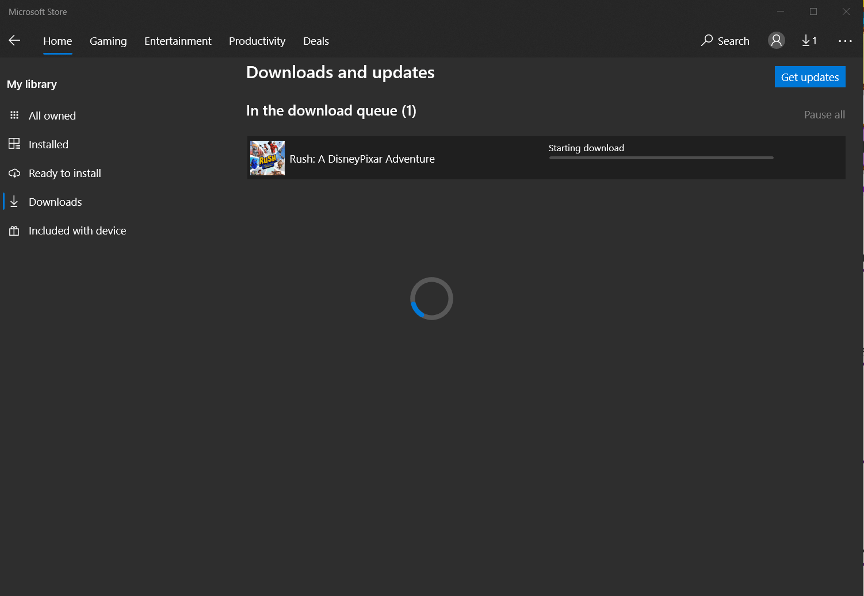Close the Microsoft Store window
Screen dimensions: 864x596
846,11
